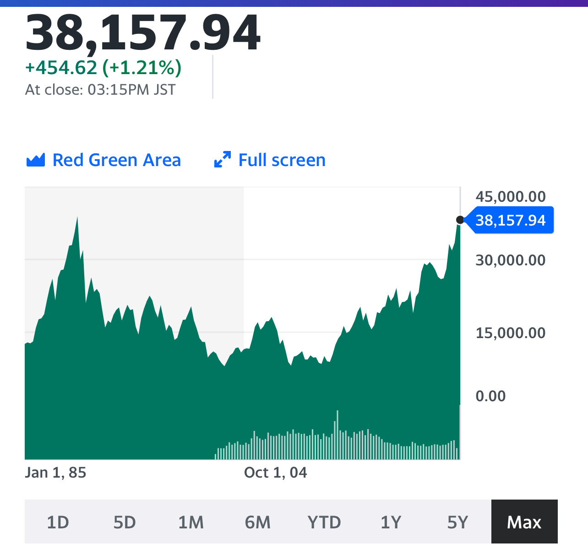Show the 1M chart range
The height and width of the screenshot is (554, 588).
click(x=191, y=522)
